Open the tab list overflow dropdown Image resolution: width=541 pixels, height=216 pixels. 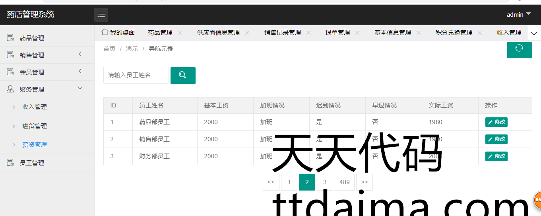(x=534, y=33)
